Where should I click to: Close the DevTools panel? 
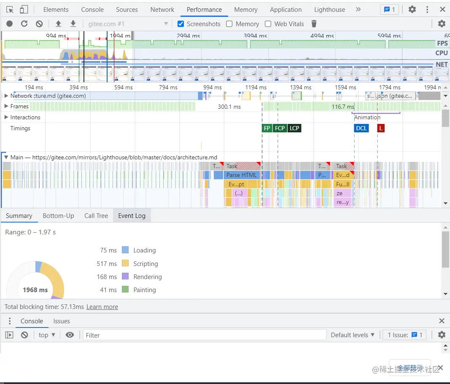442,9
